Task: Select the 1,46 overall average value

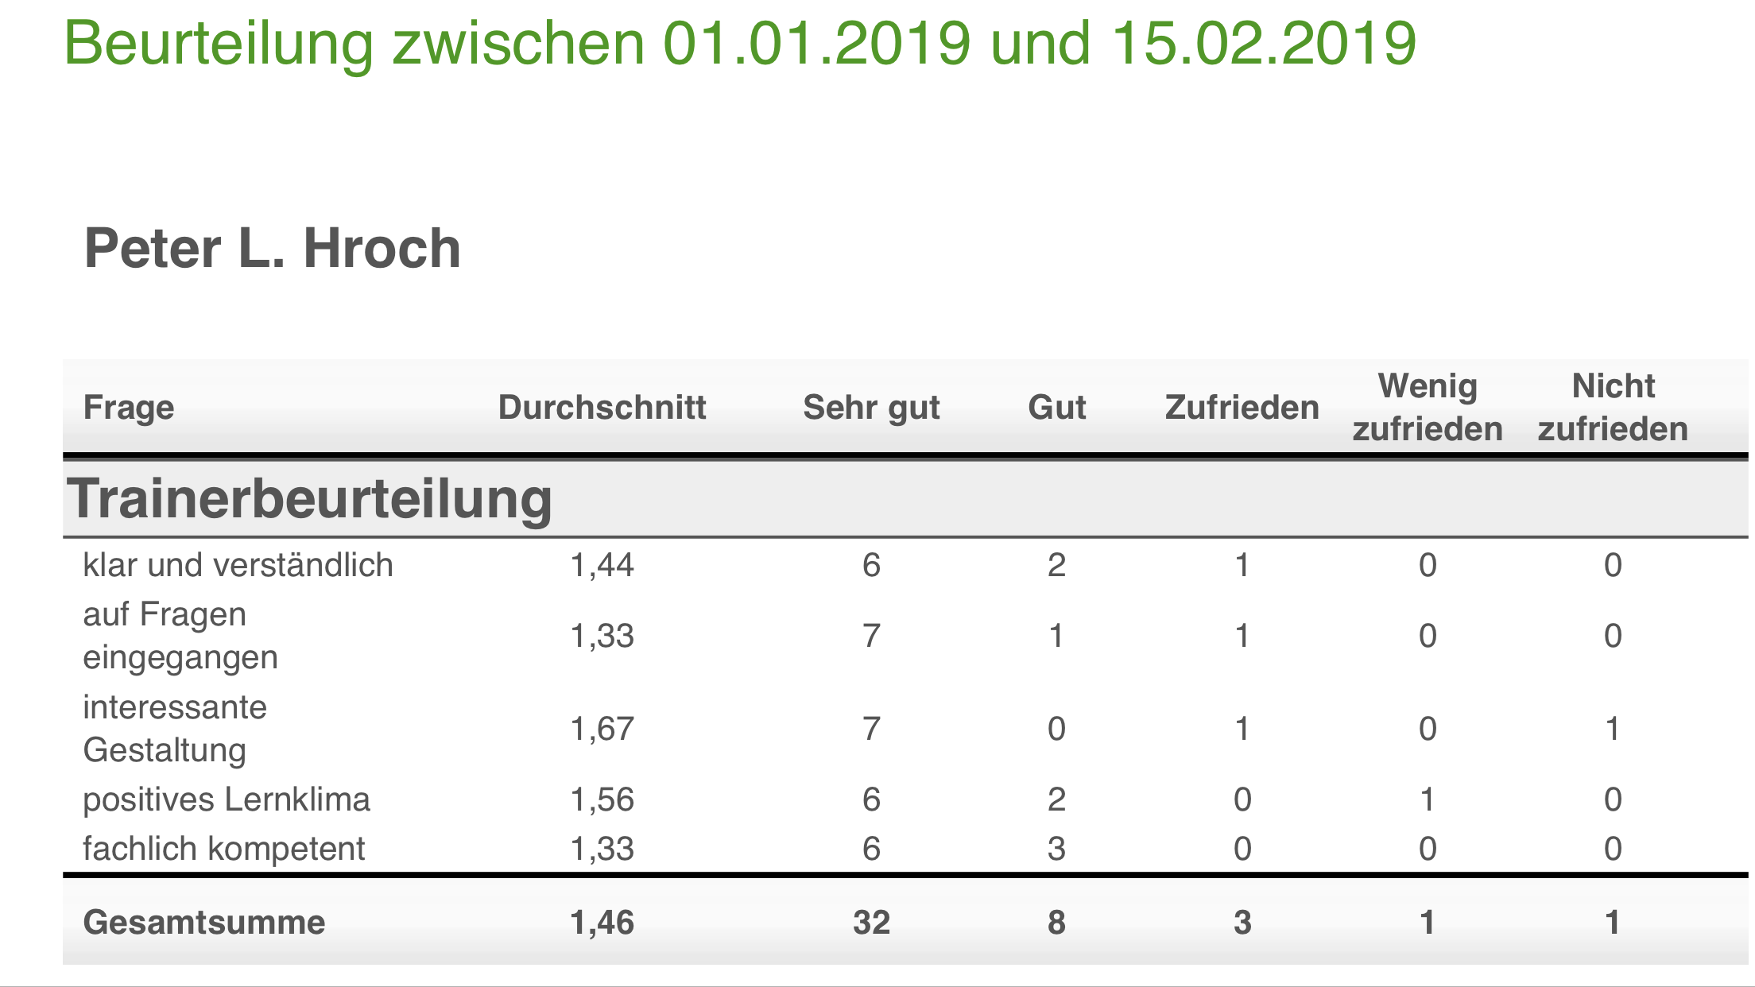Action: click(602, 923)
